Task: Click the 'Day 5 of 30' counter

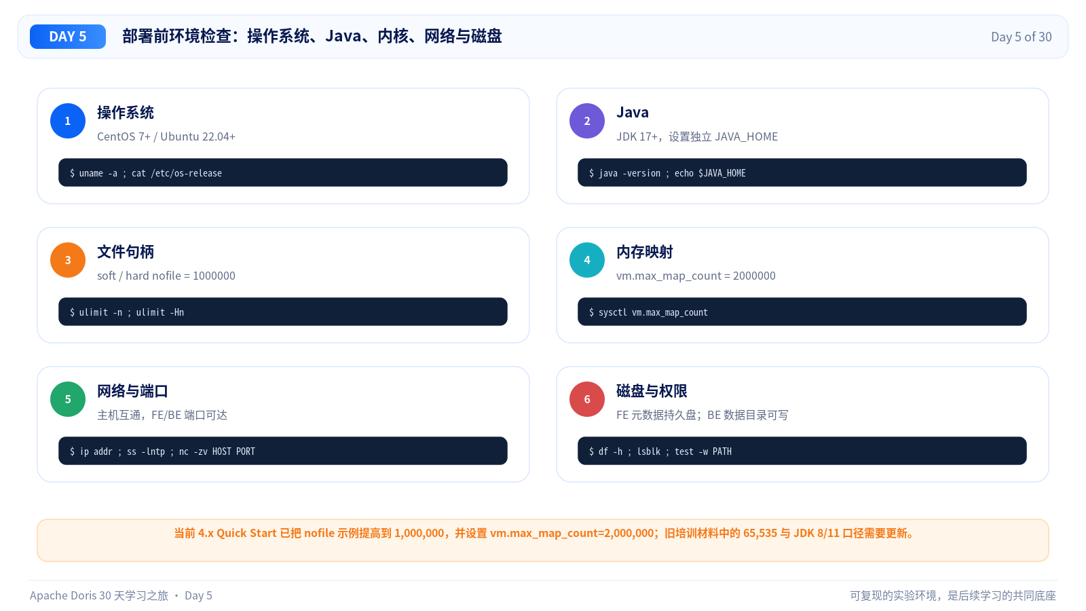Action: click(x=1021, y=37)
